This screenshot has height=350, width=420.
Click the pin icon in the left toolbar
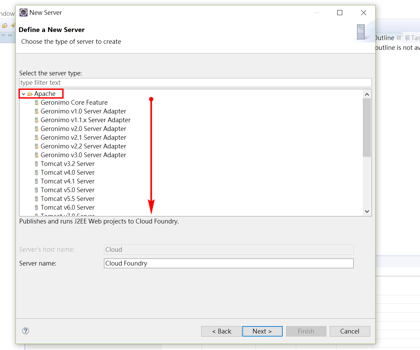click(12, 25)
